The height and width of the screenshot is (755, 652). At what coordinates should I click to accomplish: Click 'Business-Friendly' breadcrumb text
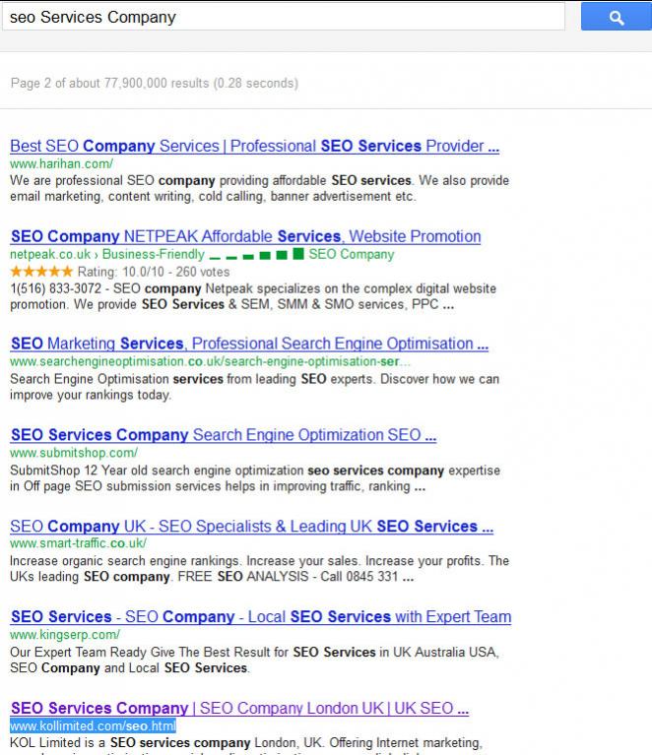click(x=154, y=254)
